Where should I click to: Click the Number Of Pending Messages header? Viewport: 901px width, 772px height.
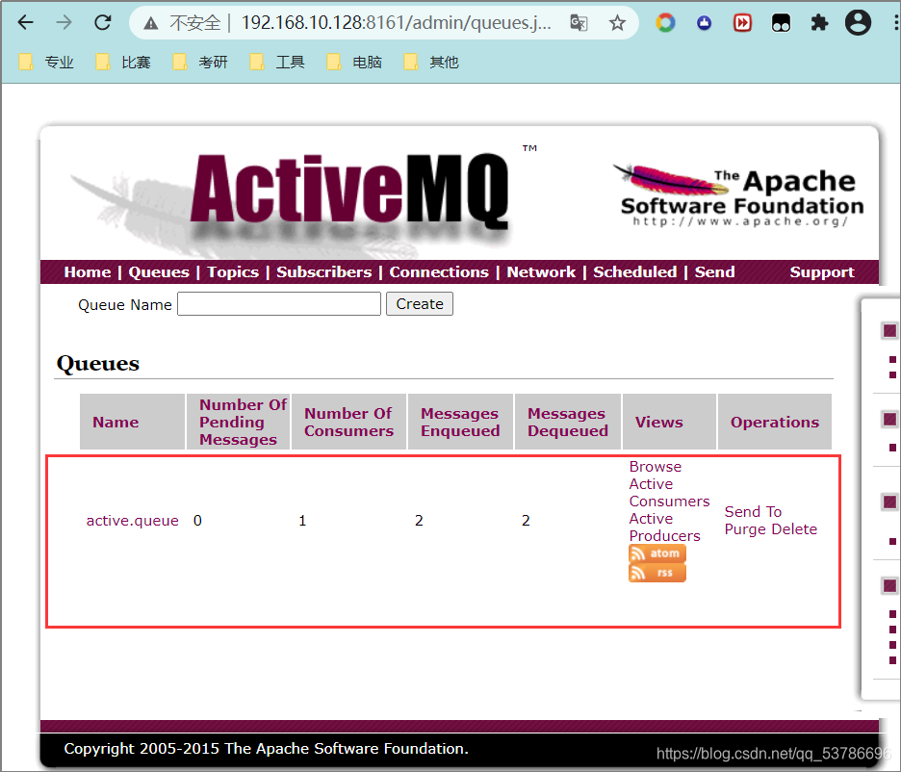click(x=239, y=422)
